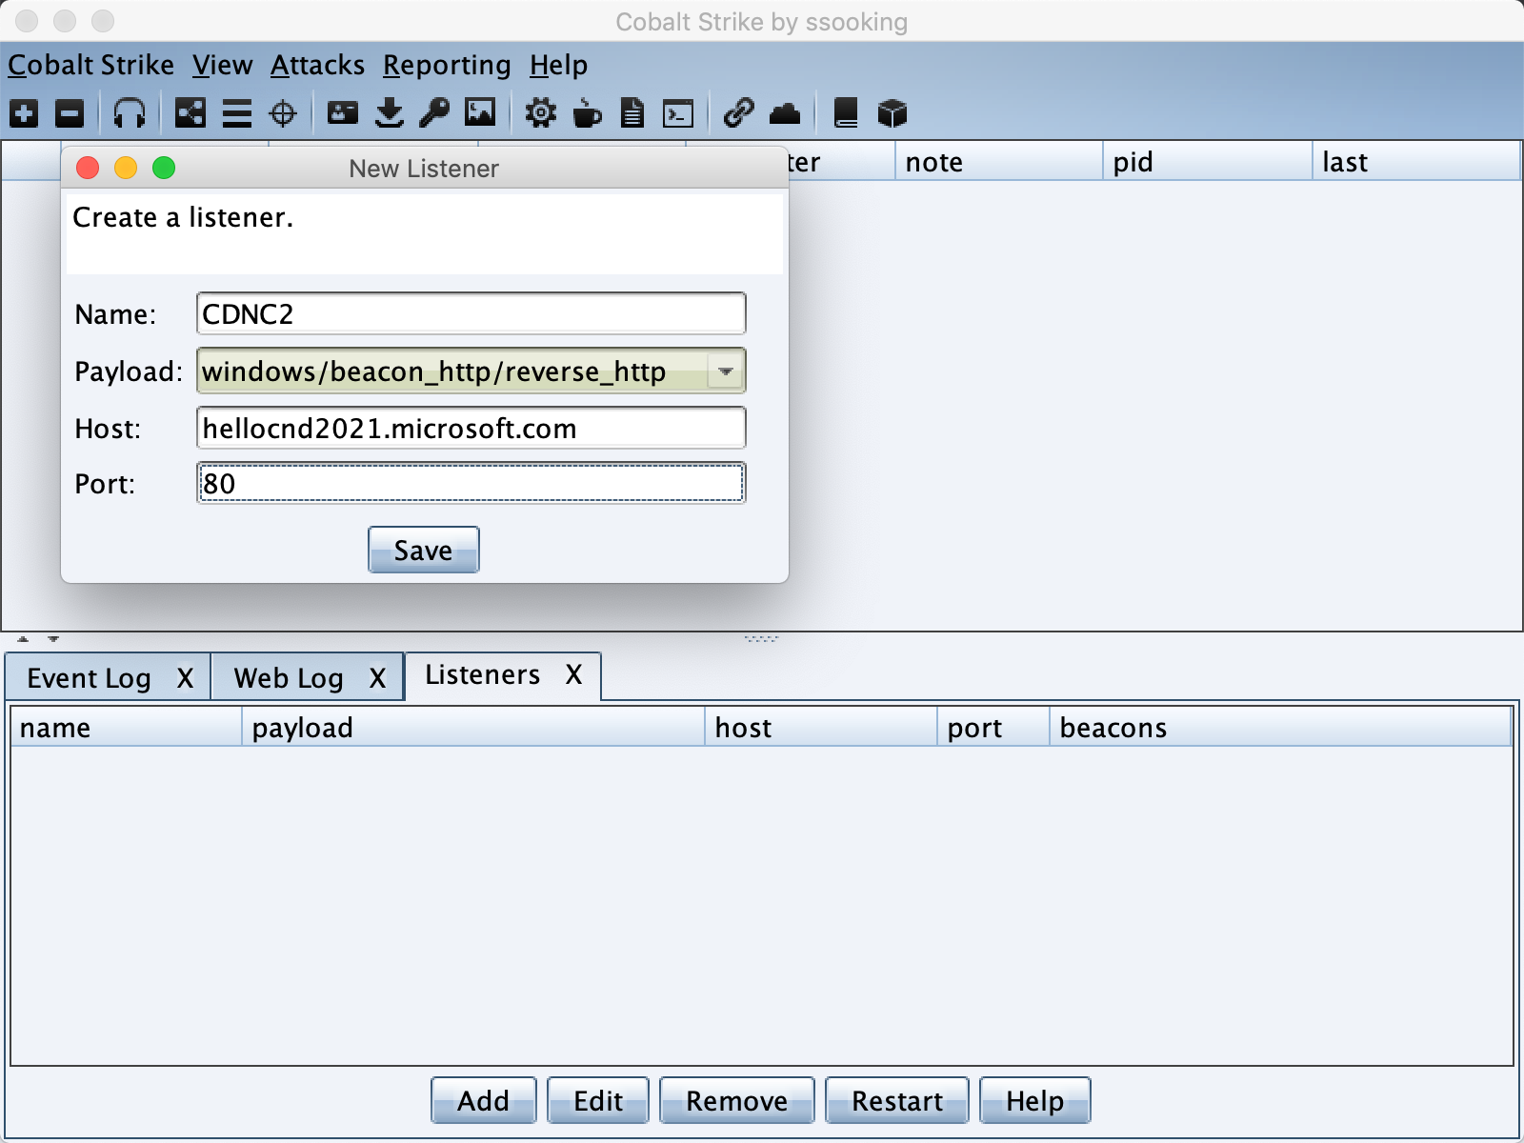
Task: Click the host file link icon
Action: coord(739,113)
